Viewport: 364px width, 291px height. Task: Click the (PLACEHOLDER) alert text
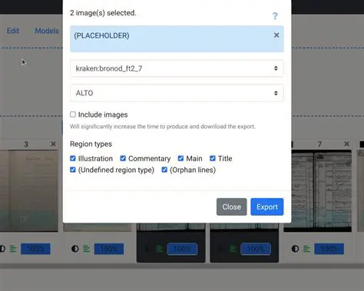tap(101, 35)
